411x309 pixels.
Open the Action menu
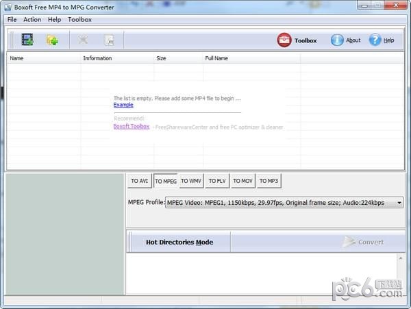coord(32,20)
